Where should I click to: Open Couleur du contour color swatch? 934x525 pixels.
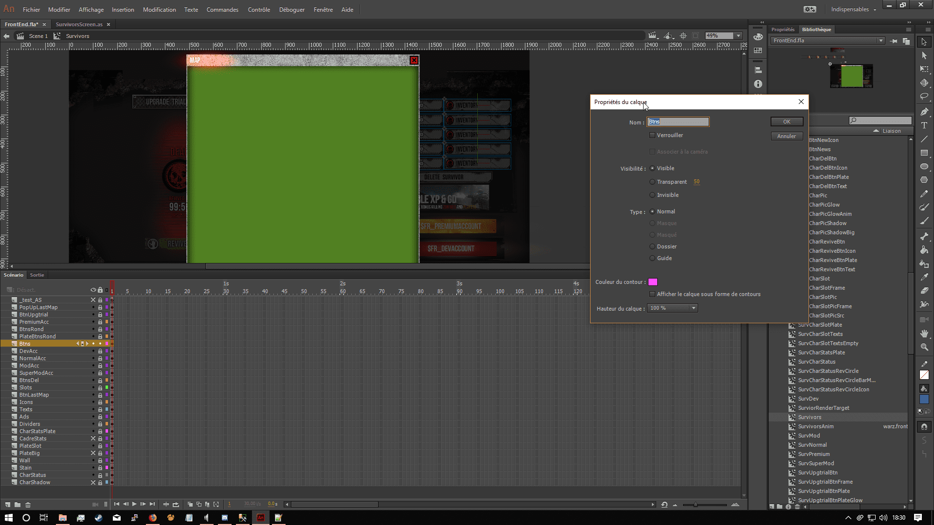(653, 282)
